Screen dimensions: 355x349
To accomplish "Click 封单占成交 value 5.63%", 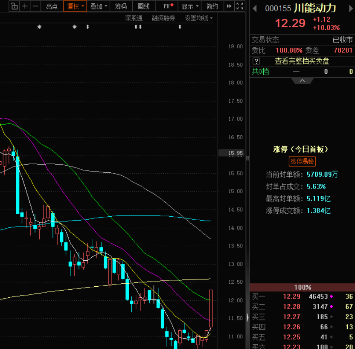I will pyautogui.click(x=316, y=186).
